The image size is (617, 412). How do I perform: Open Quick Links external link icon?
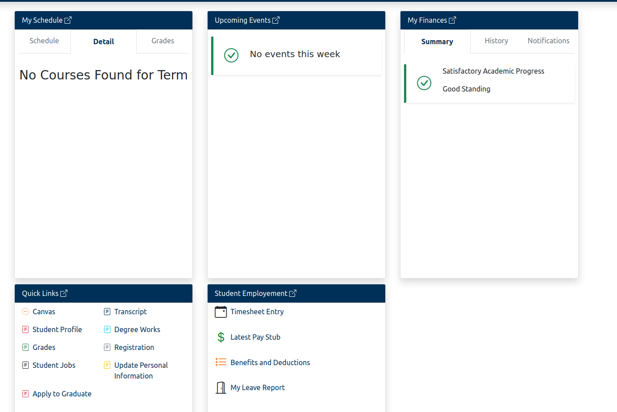[x=64, y=293]
